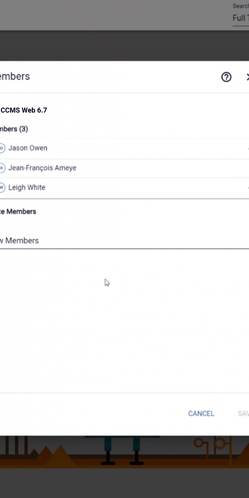Viewport: 249px width, 498px height.
Task: Select the Jason Owen member row
Action: point(124,148)
